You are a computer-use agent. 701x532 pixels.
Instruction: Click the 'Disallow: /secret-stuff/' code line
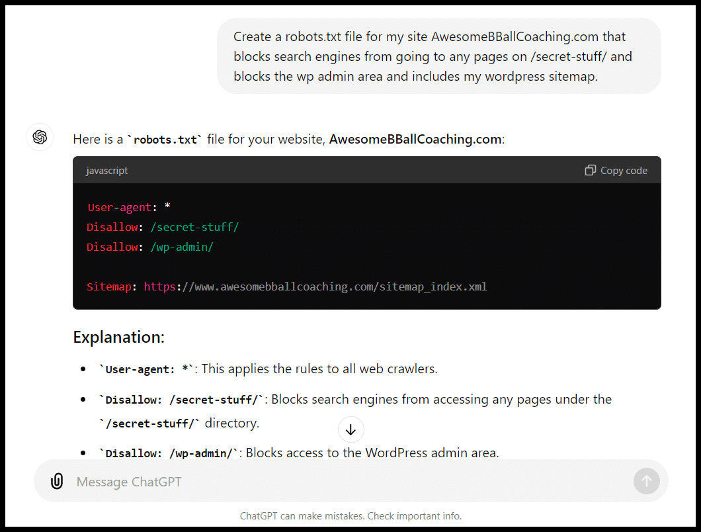[163, 228]
